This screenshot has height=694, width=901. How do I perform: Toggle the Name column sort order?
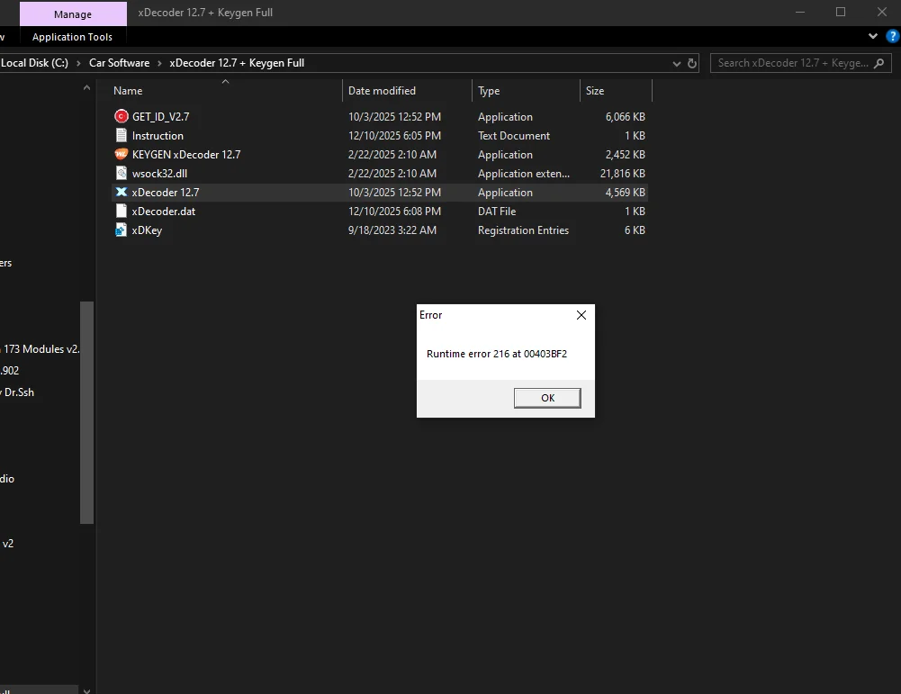127,90
